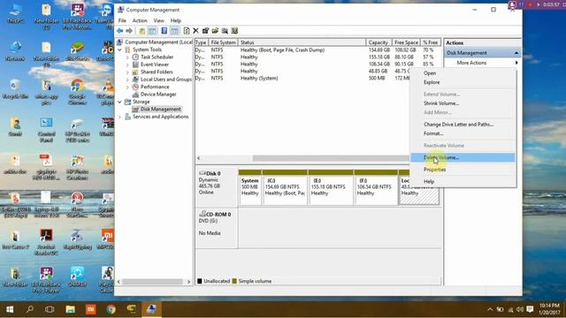Open the View menu
The width and height of the screenshot is (566, 318).
click(x=158, y=20)
